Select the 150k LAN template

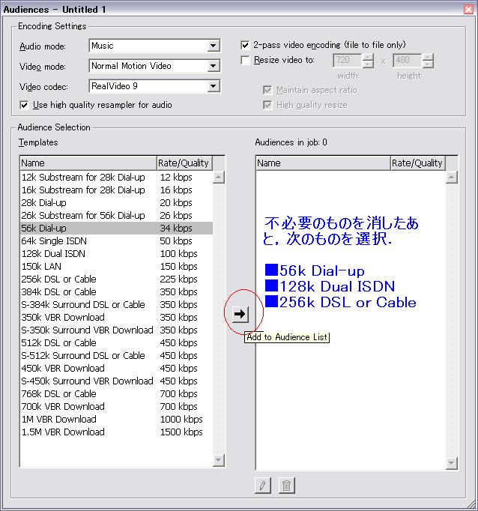(x=116, y=266)
